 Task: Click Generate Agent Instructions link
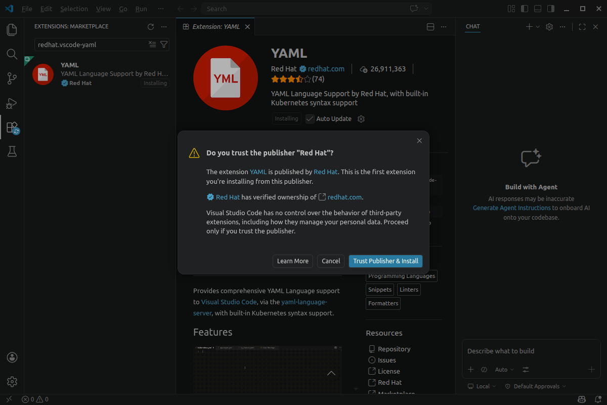pyautogui.click(x=512, y=208)
